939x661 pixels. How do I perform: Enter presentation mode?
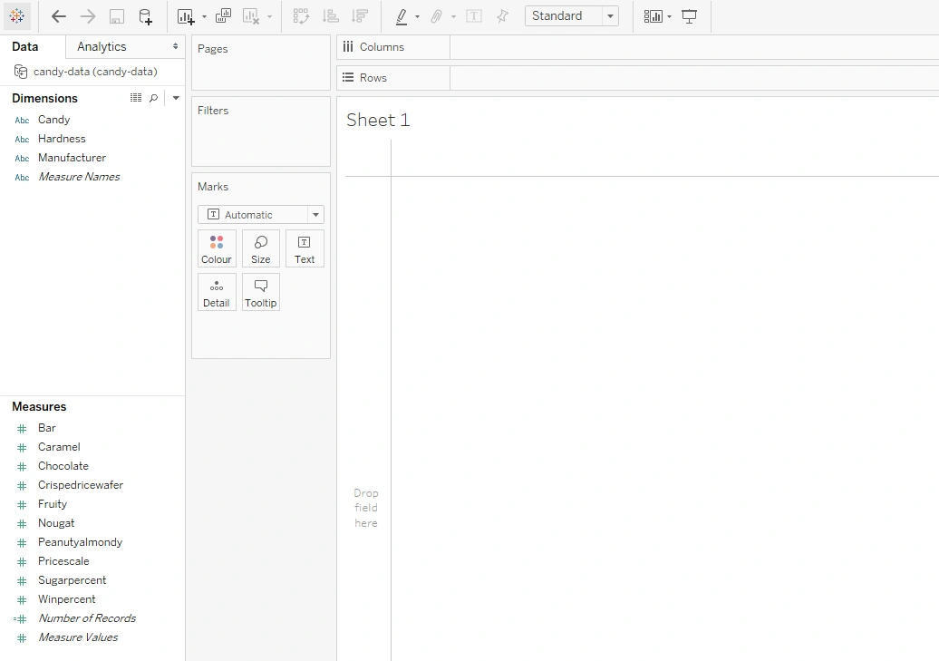690,16
